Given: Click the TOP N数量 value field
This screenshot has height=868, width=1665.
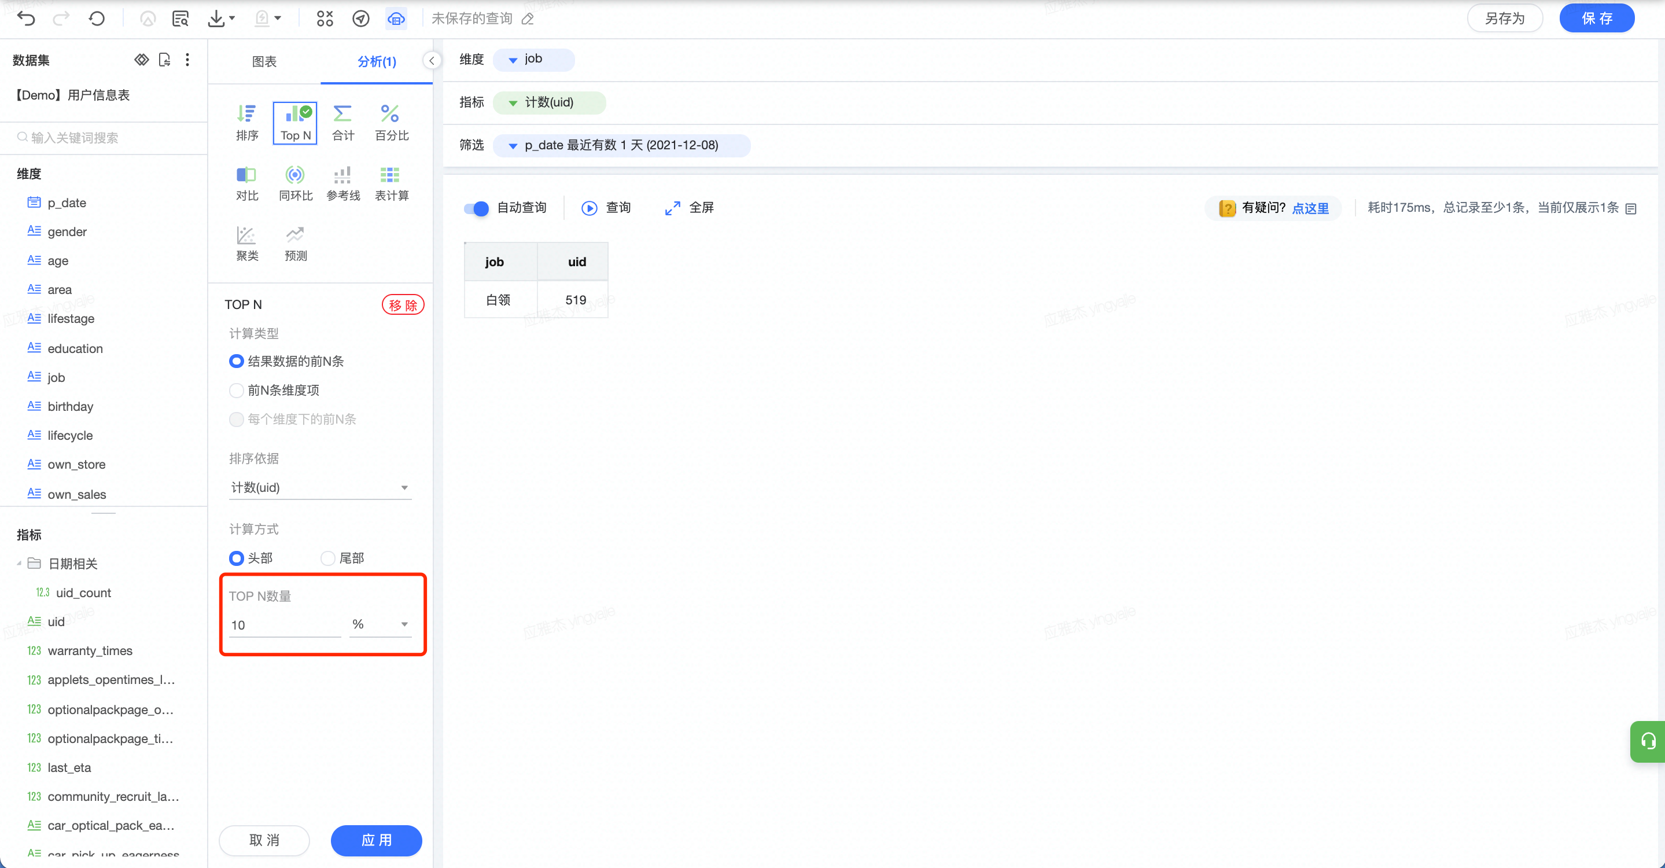Looking at the screenshot, I should click(x=285, y=624).
